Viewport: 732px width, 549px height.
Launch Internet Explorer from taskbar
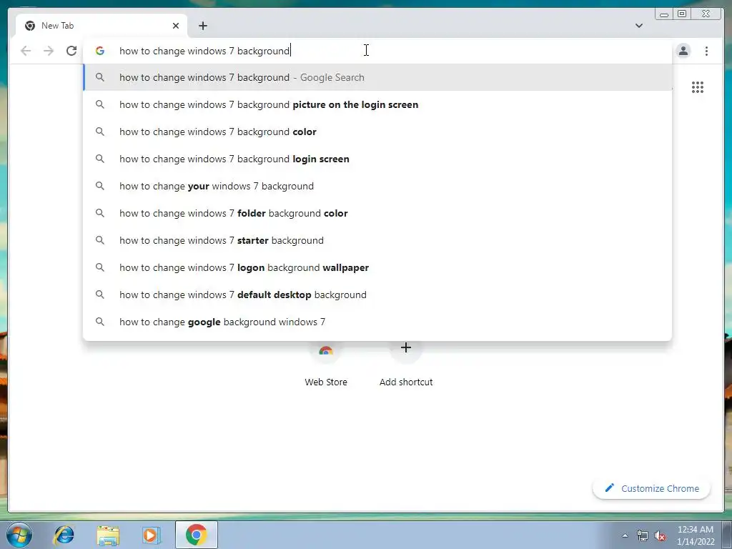pyautogui.click(x=64, y=535)
